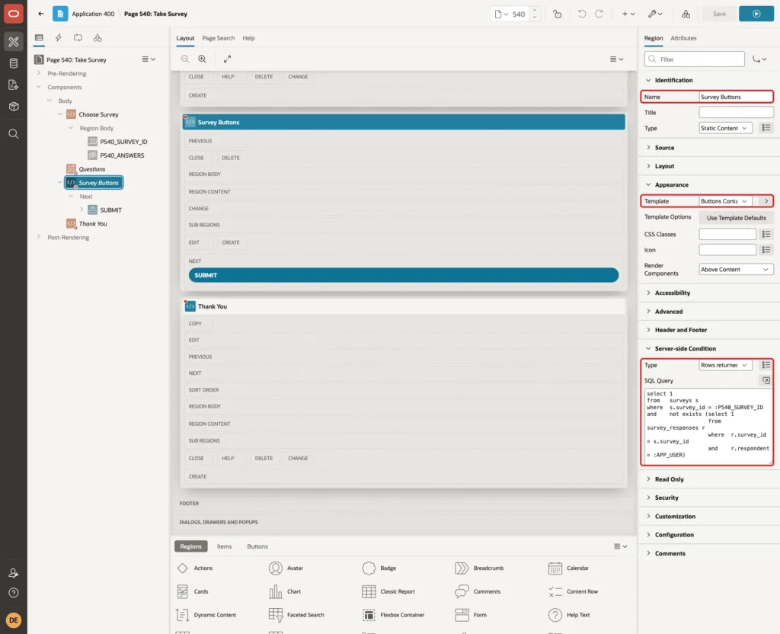Open the Page Search tab
Screen dimensions: 780x634
(x=218, y=38)
